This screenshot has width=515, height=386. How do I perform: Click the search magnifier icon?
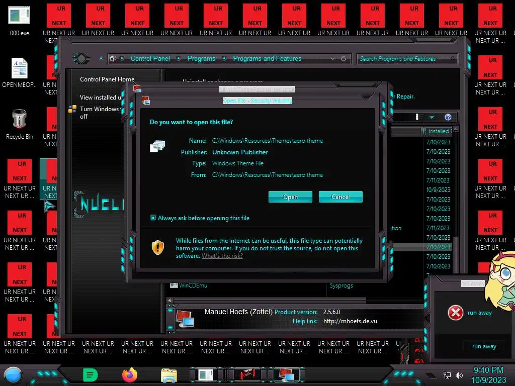[x=453, y=59]
